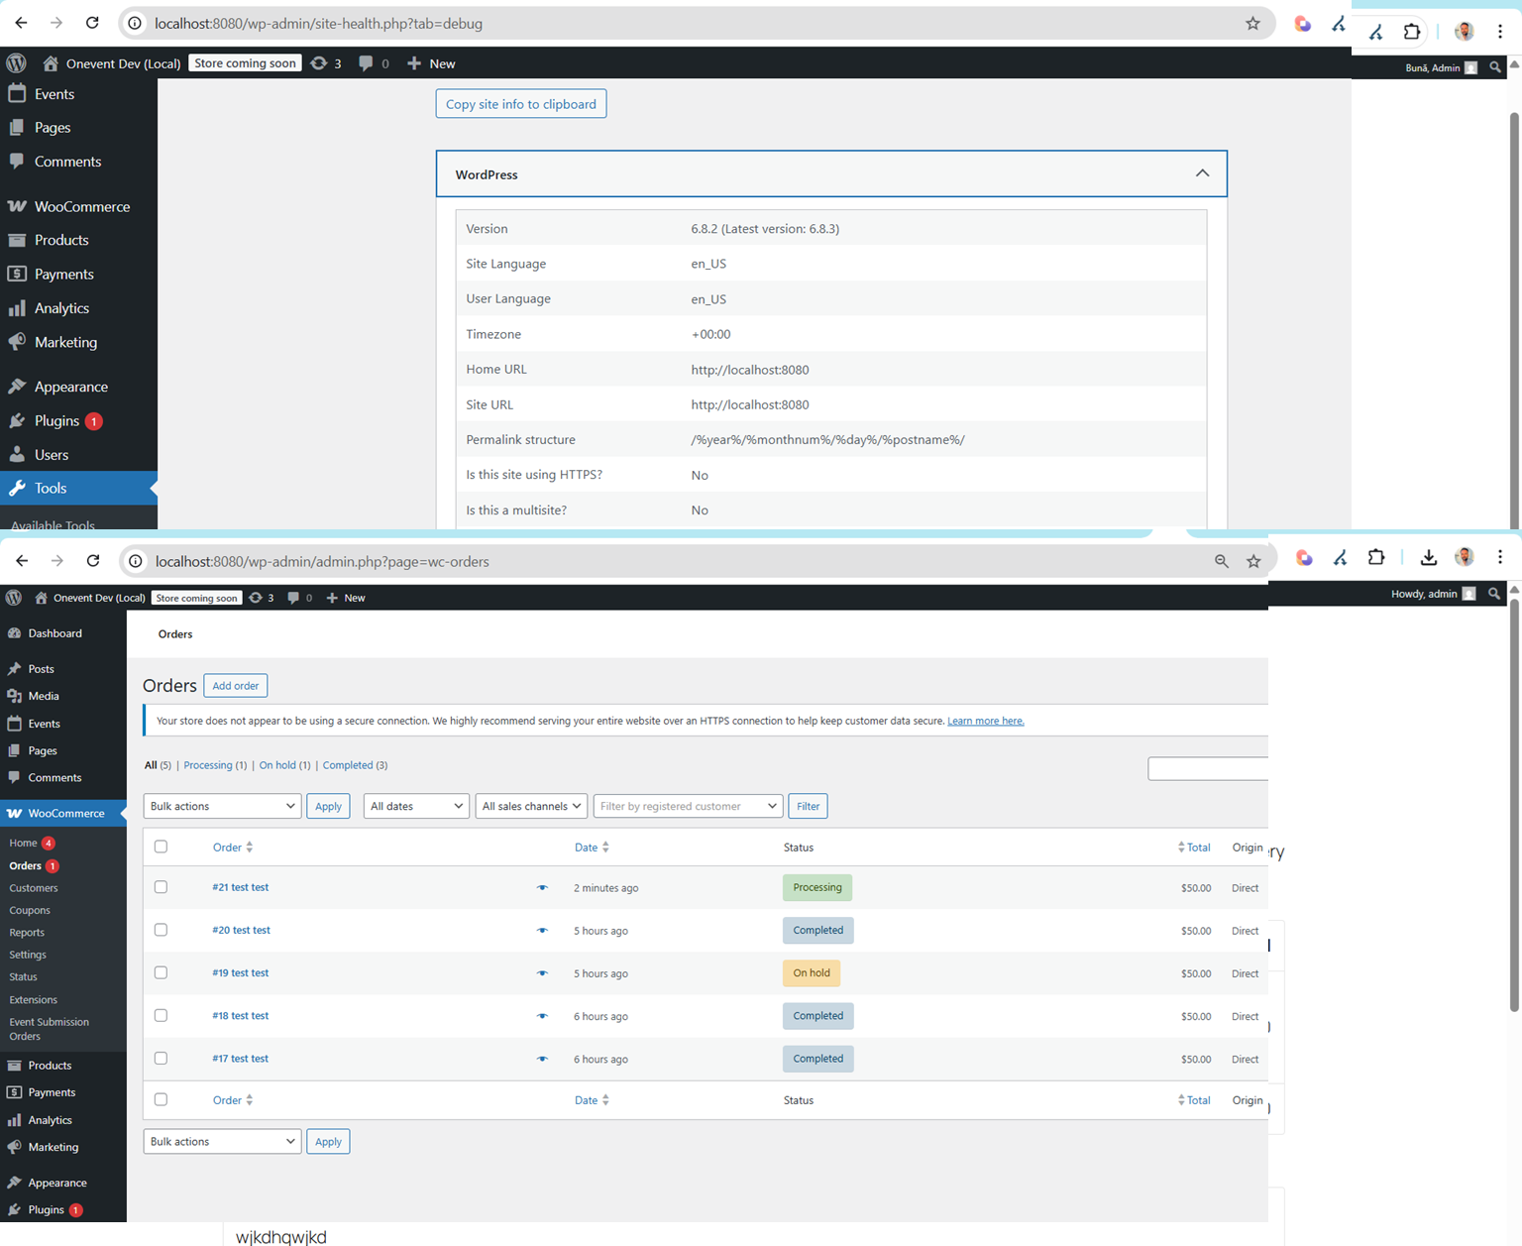Click the zoom magnifier icon in the lower address bar

[x=1221, y=561]
